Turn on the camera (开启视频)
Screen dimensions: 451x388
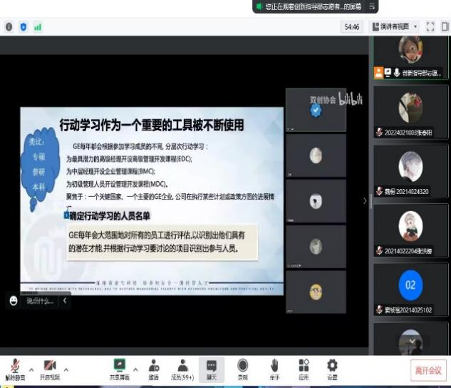[x=49, y=368]
